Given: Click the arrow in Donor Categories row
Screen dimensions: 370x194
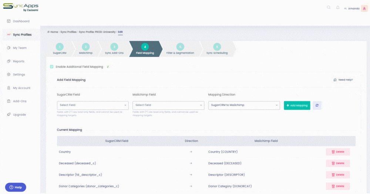Looking at the screenshot, I should [x=191, y=186].
